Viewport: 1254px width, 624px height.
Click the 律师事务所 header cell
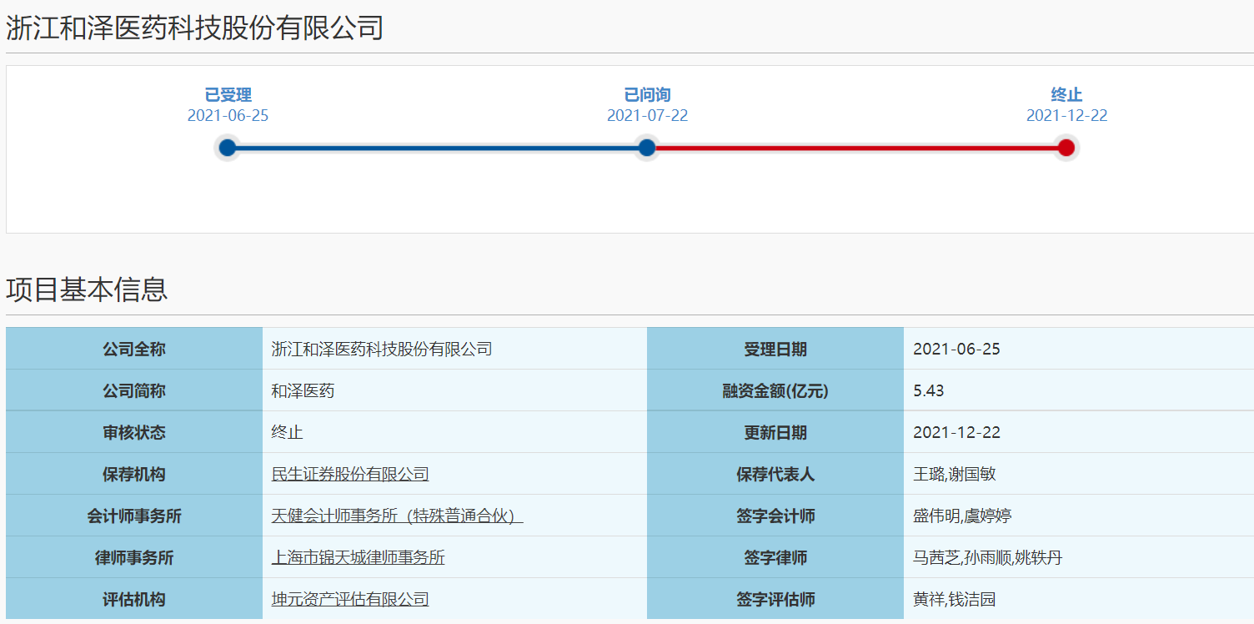[134, 557]
